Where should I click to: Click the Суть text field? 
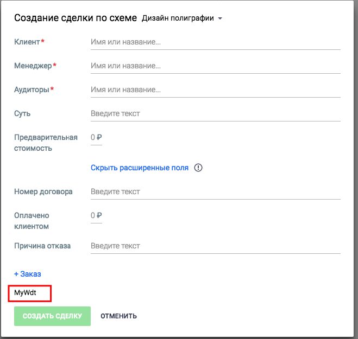[x=215, y=113]
